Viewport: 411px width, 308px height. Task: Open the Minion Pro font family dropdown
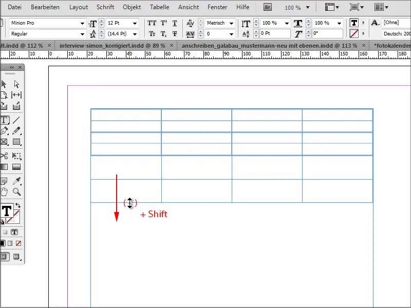[82, 23]
